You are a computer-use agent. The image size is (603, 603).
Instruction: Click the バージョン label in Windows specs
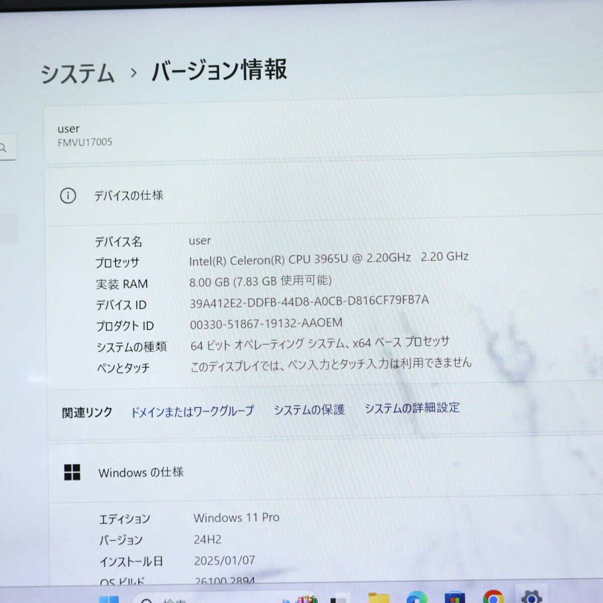click(121, 541)
